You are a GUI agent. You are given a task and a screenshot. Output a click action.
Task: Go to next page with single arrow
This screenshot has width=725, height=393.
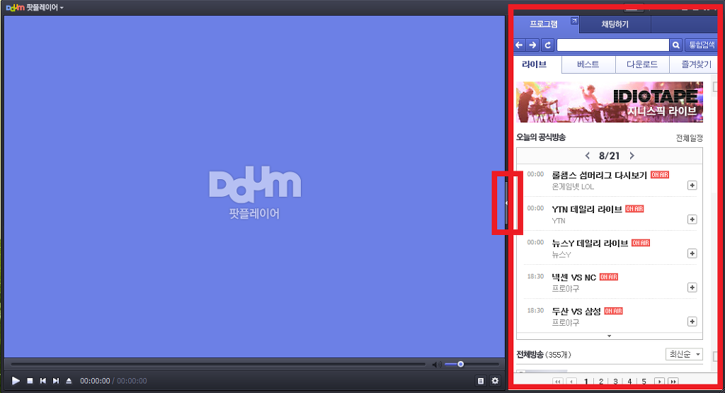[660, 382]
